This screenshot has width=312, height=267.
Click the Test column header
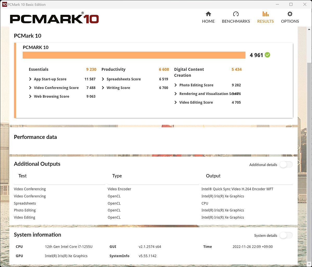23,176
